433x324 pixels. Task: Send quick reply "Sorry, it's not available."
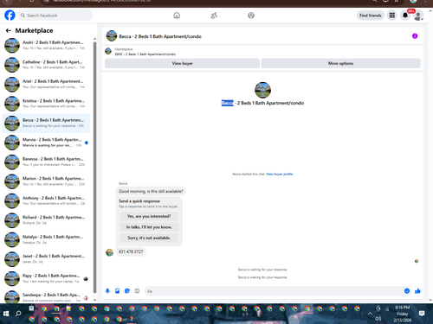(x=149, y=238)
